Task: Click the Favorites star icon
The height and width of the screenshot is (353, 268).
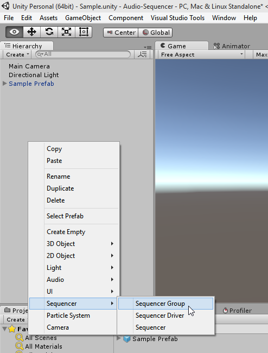Action: point(12,329)
